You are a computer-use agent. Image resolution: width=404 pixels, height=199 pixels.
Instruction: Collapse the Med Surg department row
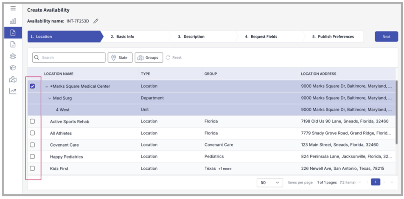coord(50,98)
